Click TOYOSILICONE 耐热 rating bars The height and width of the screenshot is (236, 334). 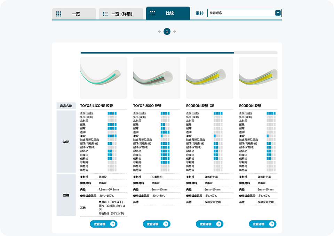[112, 125]
